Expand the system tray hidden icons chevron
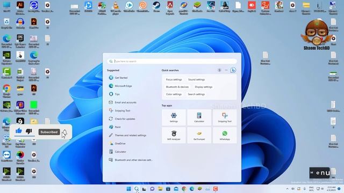The image size is (344, 193). click(287, 189)
